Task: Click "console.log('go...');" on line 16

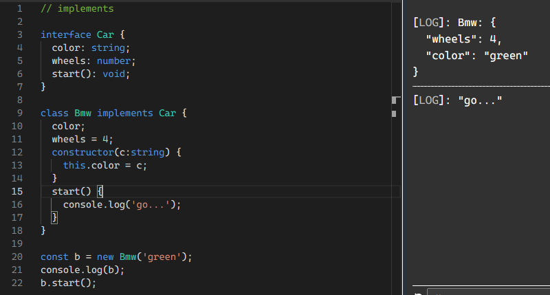Action: pos(122,204)
